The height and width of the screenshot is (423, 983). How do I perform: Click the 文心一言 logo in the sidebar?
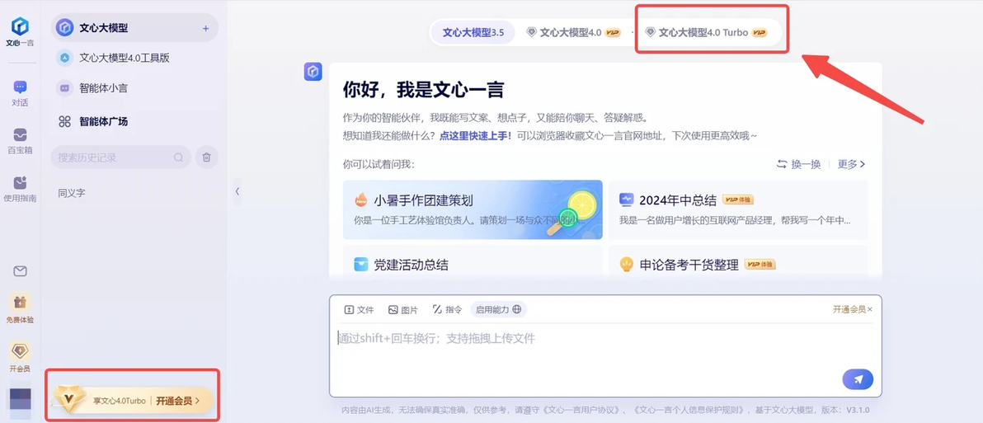tap(20, 33)
